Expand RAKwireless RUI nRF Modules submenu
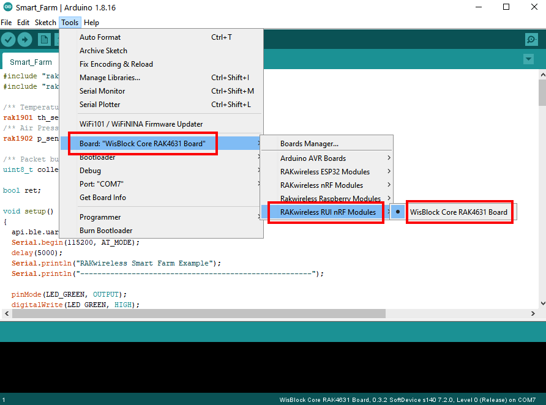Viewport: 546px width, 405px height. coord(327,212)
